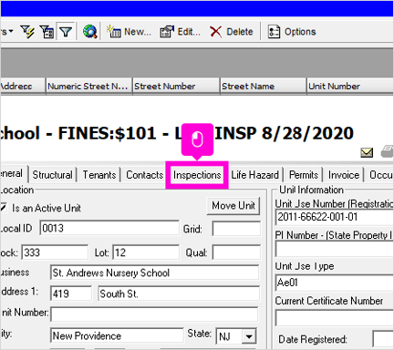Screen dimensions: 394x350
Task: Click the Unit Use Type field Ae01
Action: coord(335,283)
